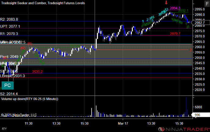This screenshot has height=132, width=210.
Task: Click the volume value marker 996
Action: 201,115
